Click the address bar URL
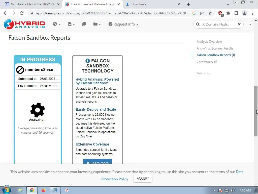 112,13
